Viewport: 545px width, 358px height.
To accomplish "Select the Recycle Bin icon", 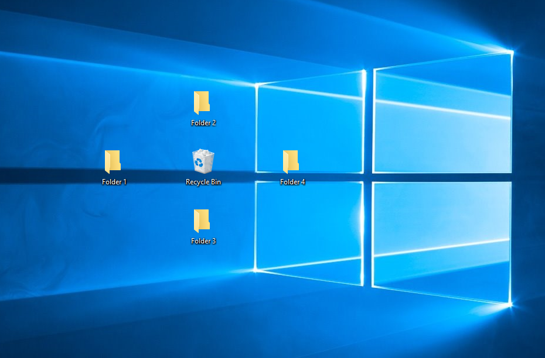I will tap(203, 161).
